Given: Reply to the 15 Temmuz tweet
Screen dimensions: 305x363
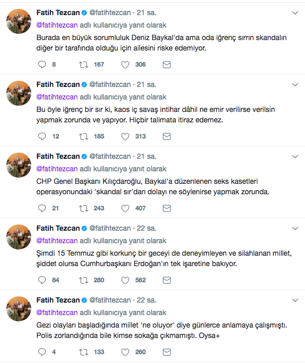Looking at the screenshot, I should pyautogui.click(x=42, y=280).
